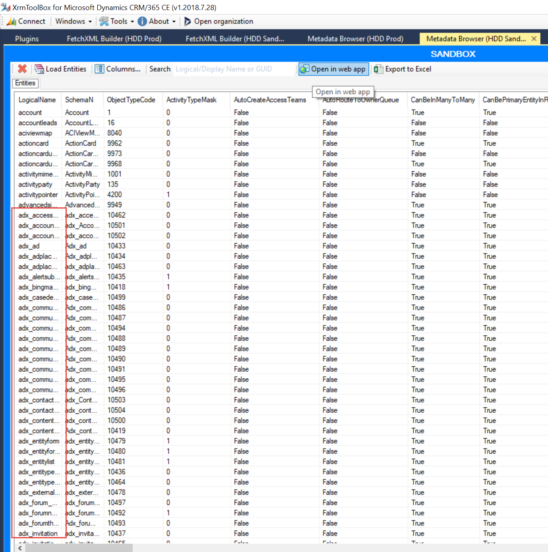Image resolution: width=548 pixels, height=552 pixels.
Task: Switch to the Plugins tab
Action: click(x=27, y=38)
